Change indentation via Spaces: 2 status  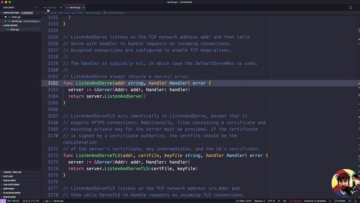coord(259,201)
